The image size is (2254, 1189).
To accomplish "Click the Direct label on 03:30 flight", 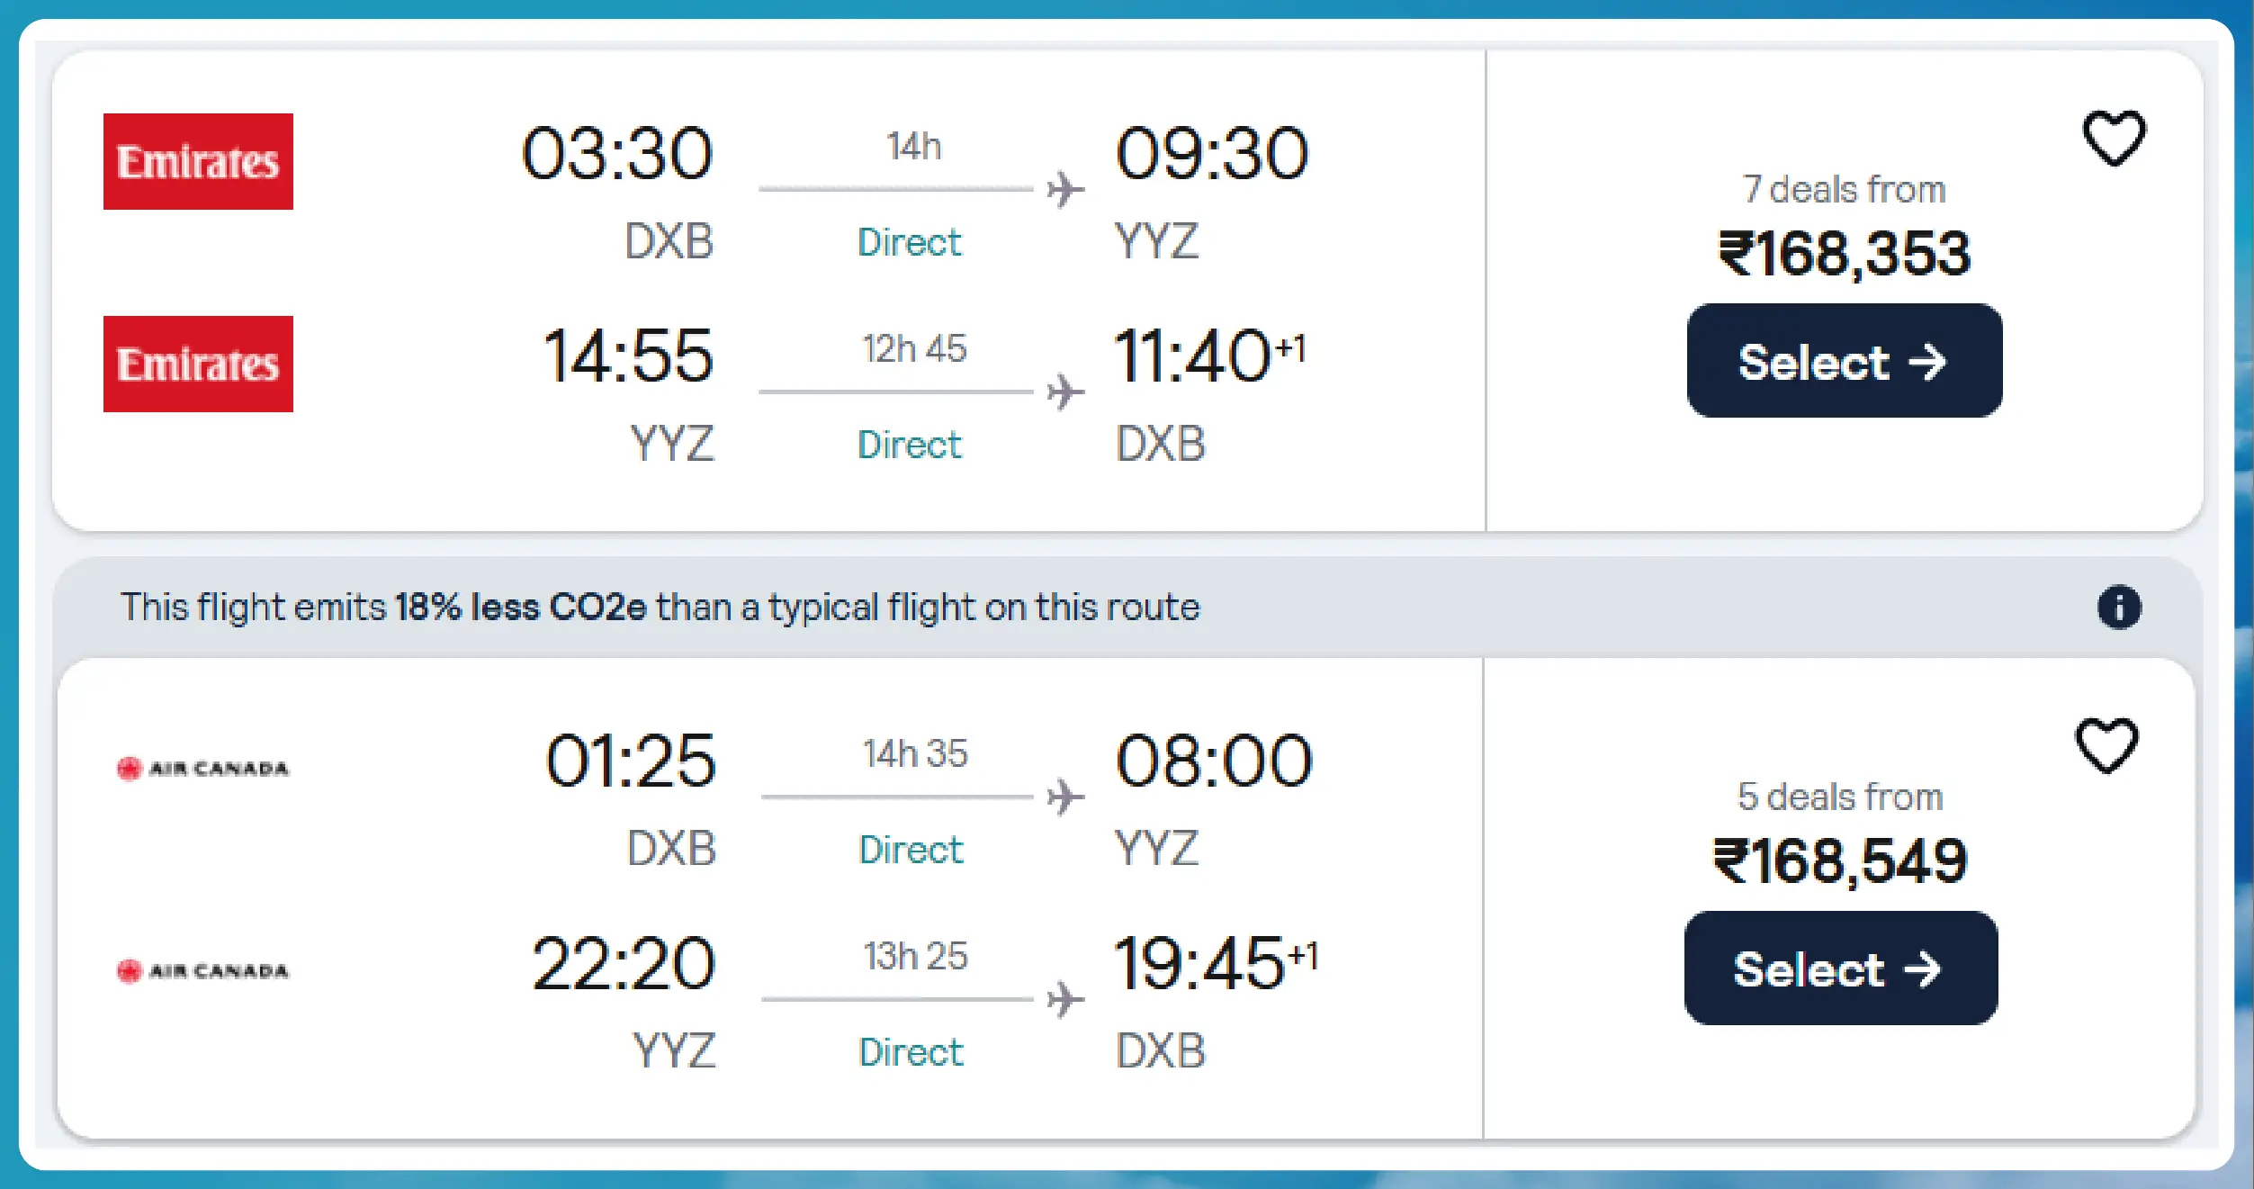I will tap(909, 242).
